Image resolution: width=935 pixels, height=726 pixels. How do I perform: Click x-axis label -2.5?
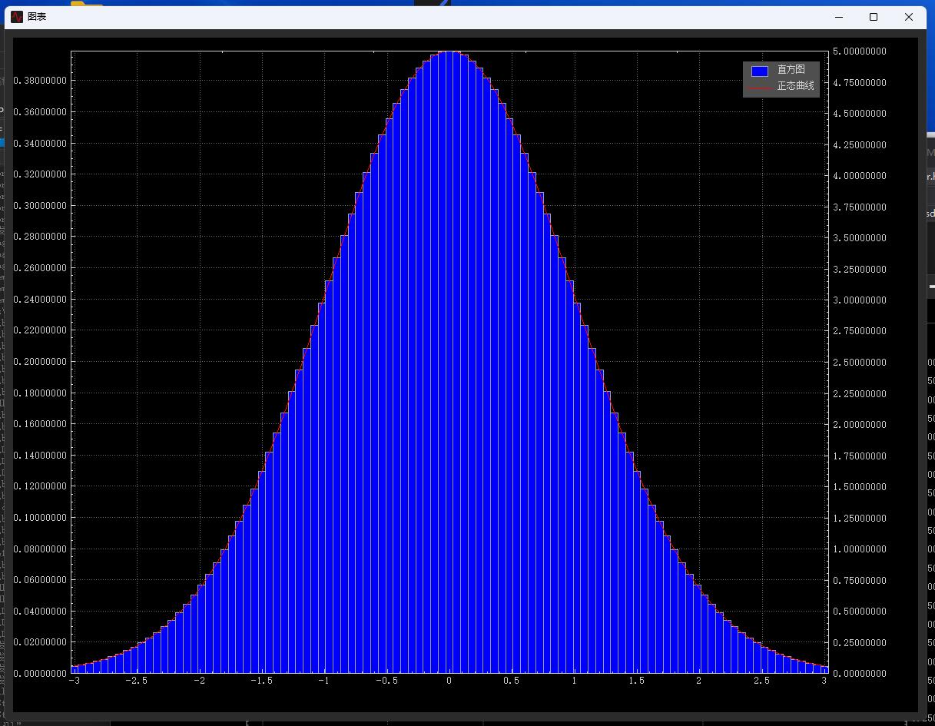coord(136,681)
